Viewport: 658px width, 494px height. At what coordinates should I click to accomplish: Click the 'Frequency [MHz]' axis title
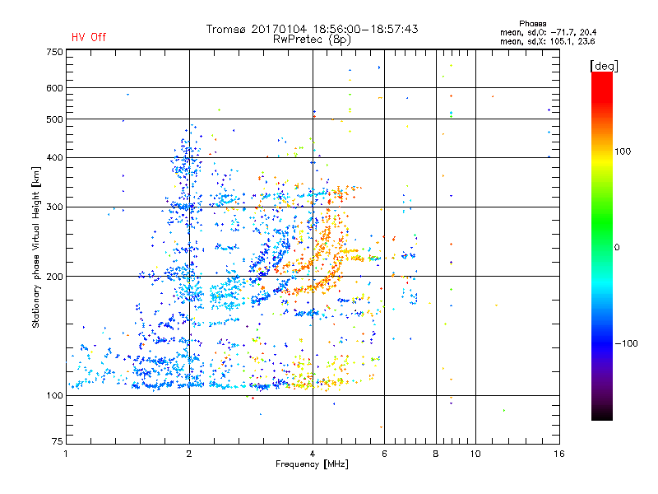point(312,464)
